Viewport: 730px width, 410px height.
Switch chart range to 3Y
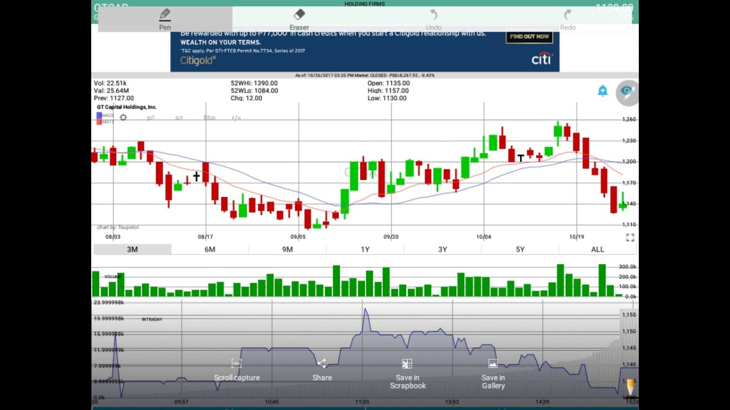pos(443,249)
